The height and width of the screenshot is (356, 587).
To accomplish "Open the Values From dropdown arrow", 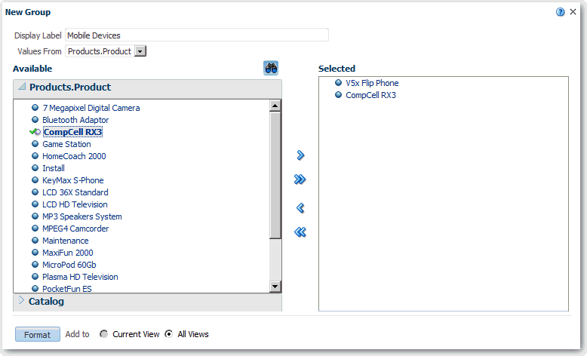I will (140, 51).
